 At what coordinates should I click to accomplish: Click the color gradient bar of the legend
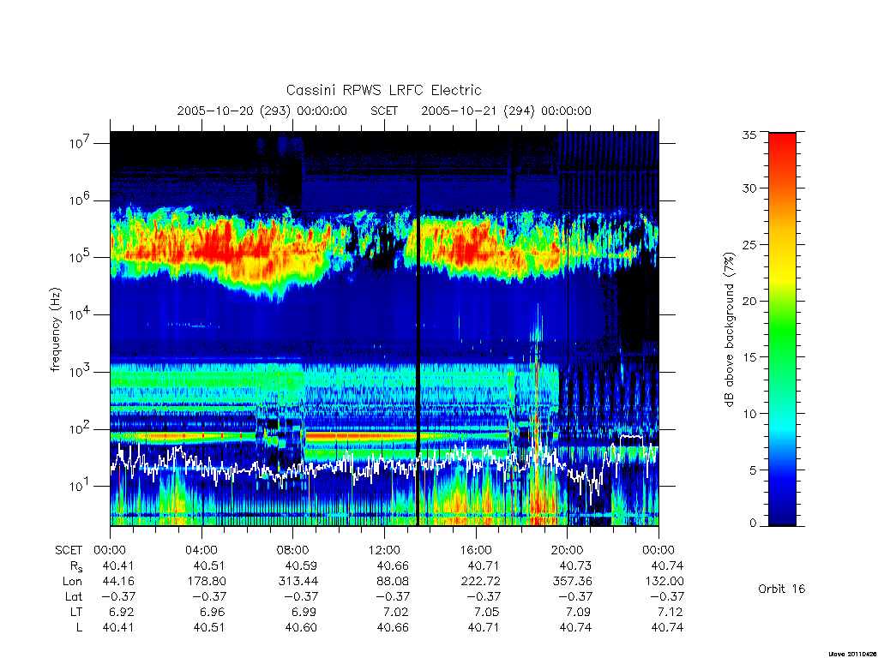coord(782,329)
